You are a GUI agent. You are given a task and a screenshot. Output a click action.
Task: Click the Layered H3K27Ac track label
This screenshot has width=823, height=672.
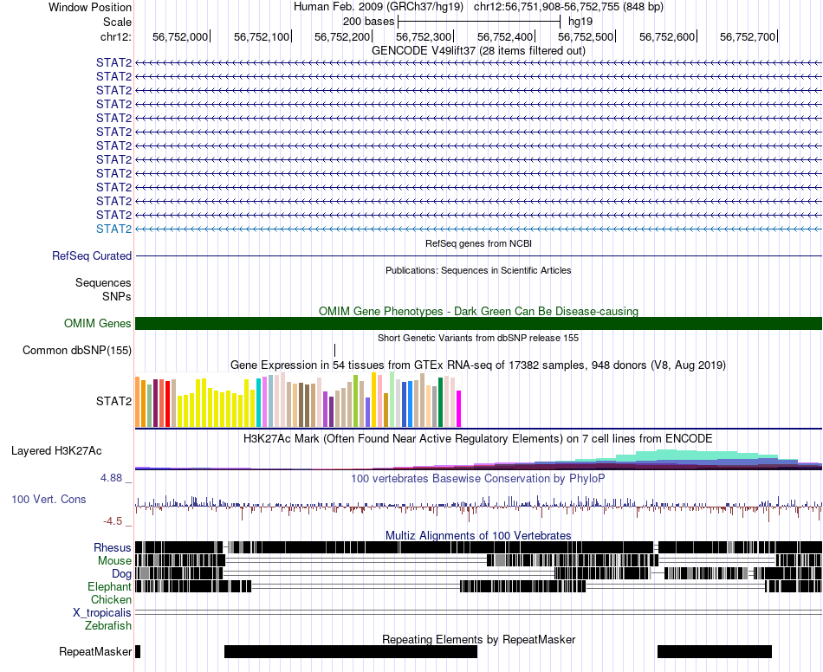click(56, 451)
